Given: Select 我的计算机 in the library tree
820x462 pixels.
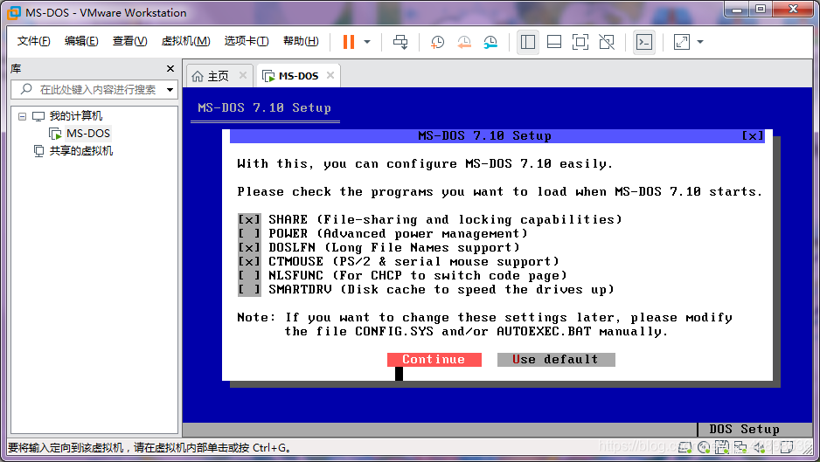Looking at the screenshot, I should click(76, 116).
